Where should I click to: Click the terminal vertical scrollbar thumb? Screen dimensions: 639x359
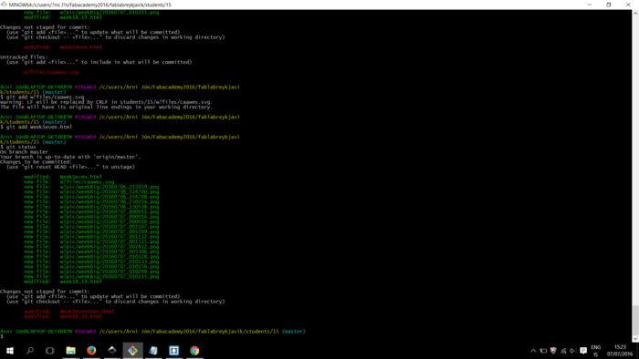pyautogui.click(x=635, y=320)
